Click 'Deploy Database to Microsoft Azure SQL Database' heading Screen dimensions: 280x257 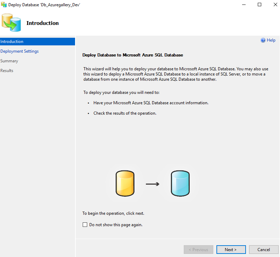click(x=133, y=55)
